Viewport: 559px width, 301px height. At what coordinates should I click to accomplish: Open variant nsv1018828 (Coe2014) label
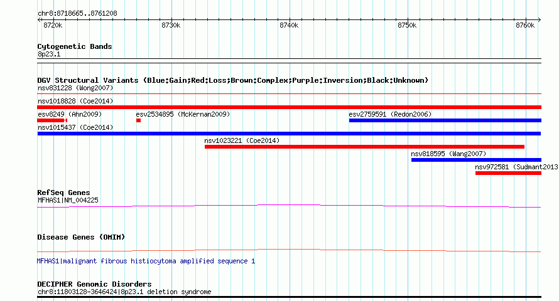(75, 101)
